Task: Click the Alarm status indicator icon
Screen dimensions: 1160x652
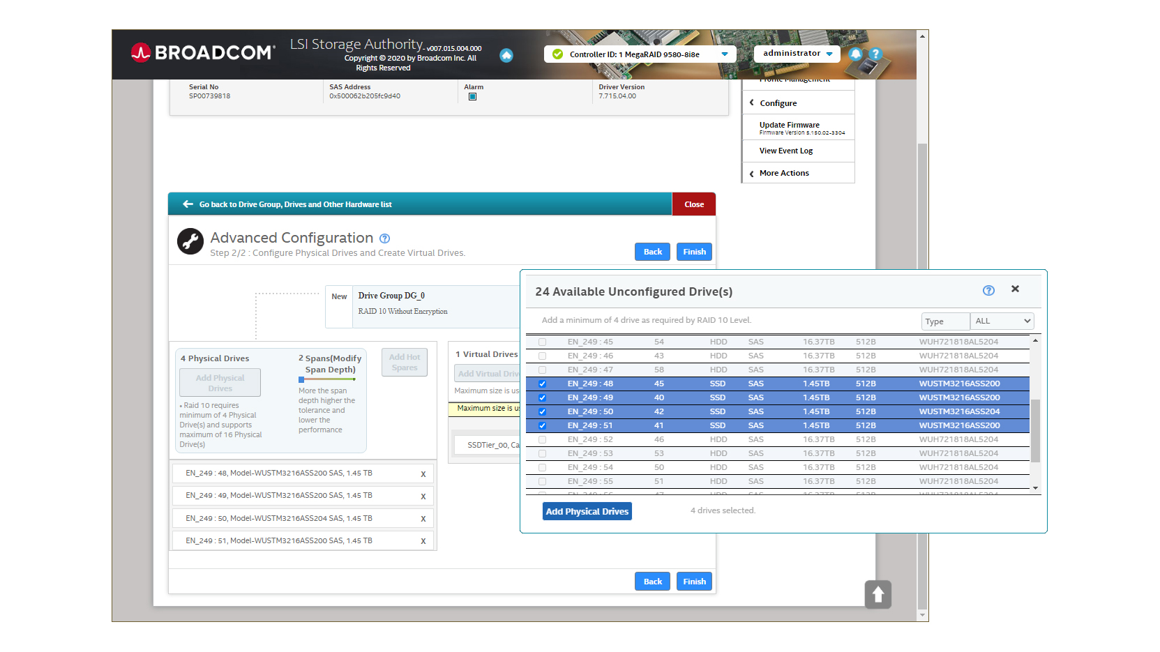Action: coord(472,97)
